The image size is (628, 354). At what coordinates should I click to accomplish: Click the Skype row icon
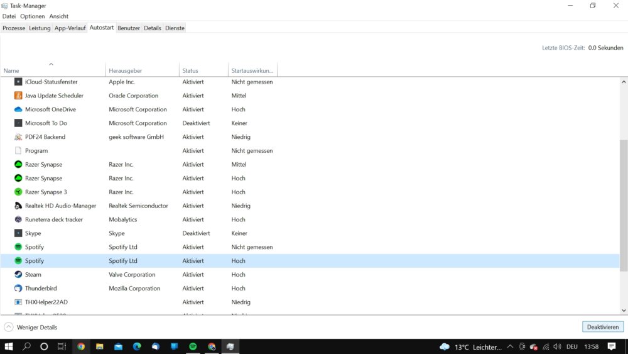18,233
